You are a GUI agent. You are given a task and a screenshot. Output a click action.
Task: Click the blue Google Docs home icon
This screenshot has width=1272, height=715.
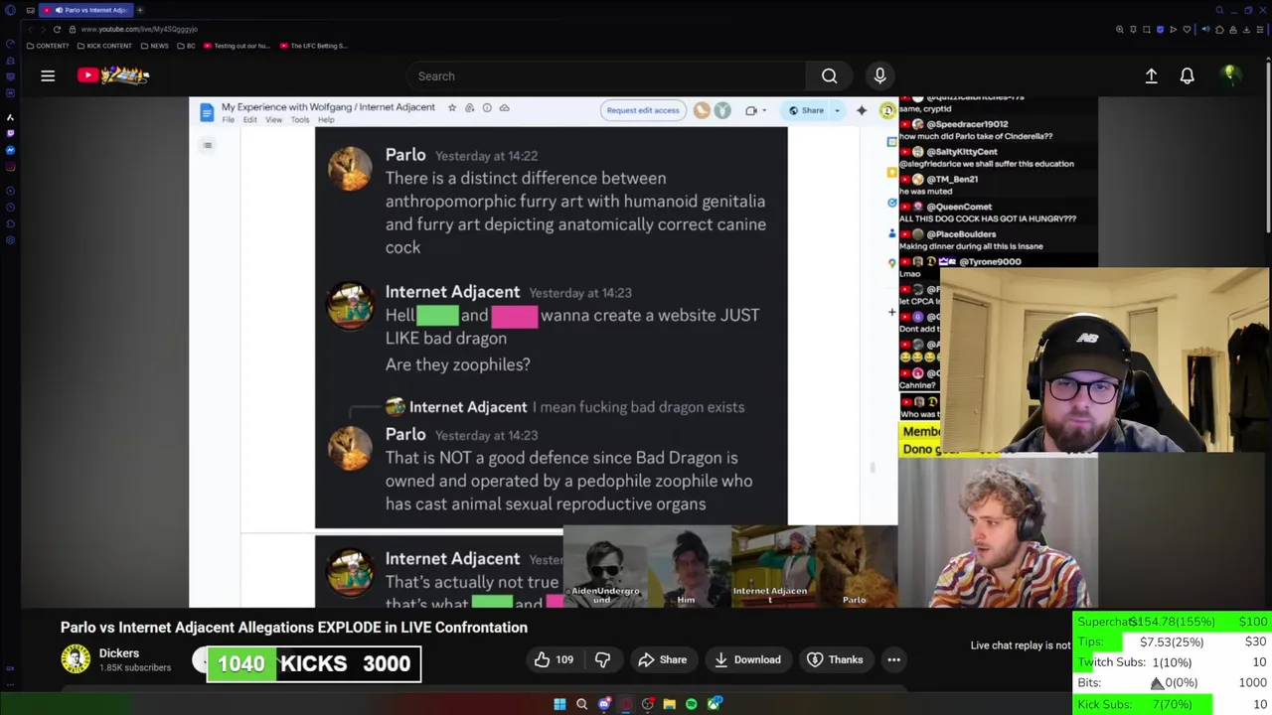click(x=207, y=112)
